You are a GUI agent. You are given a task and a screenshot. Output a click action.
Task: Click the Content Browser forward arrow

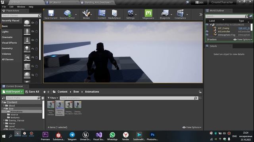coord(48,92)
